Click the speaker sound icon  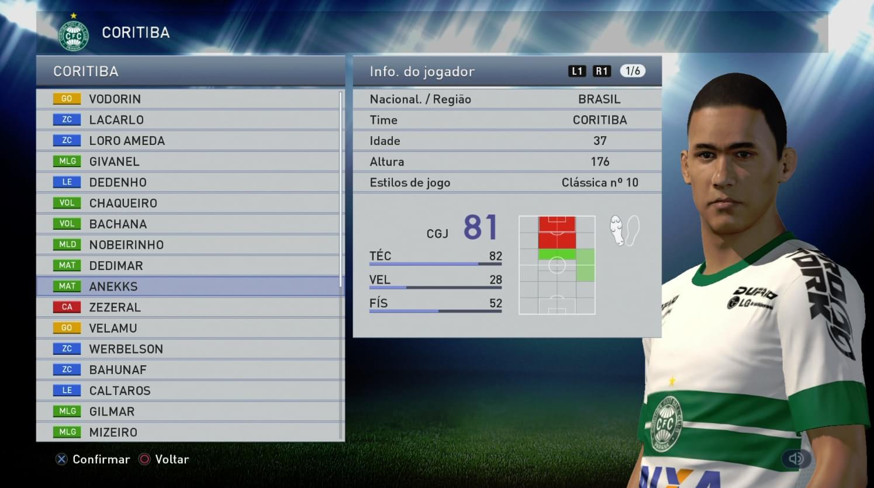click(x=796, y=459)
